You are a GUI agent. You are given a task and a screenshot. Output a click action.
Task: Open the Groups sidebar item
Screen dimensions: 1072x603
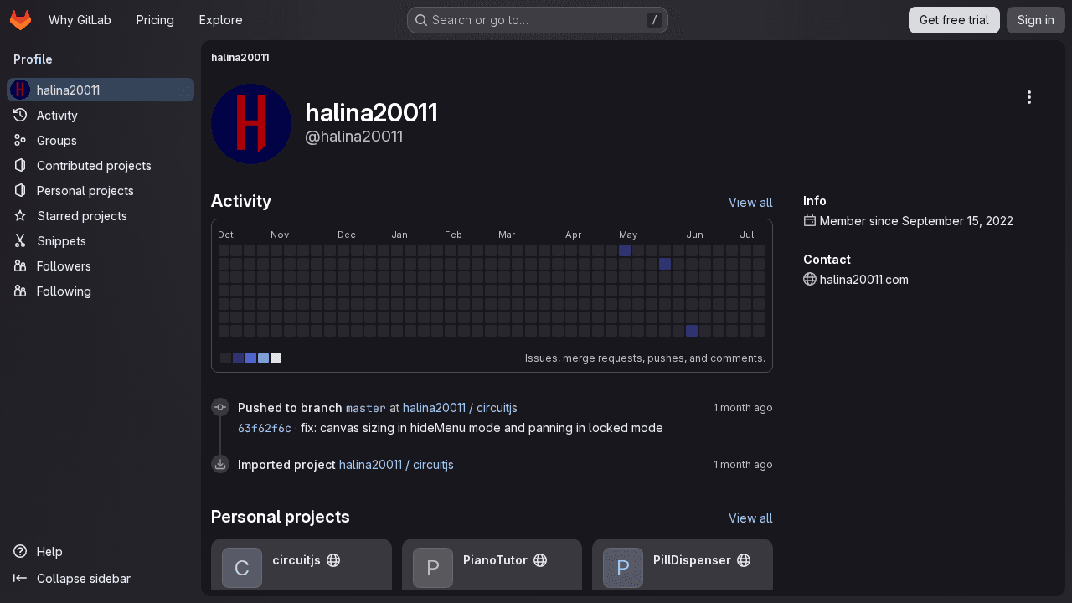click(x=100, y=141)
